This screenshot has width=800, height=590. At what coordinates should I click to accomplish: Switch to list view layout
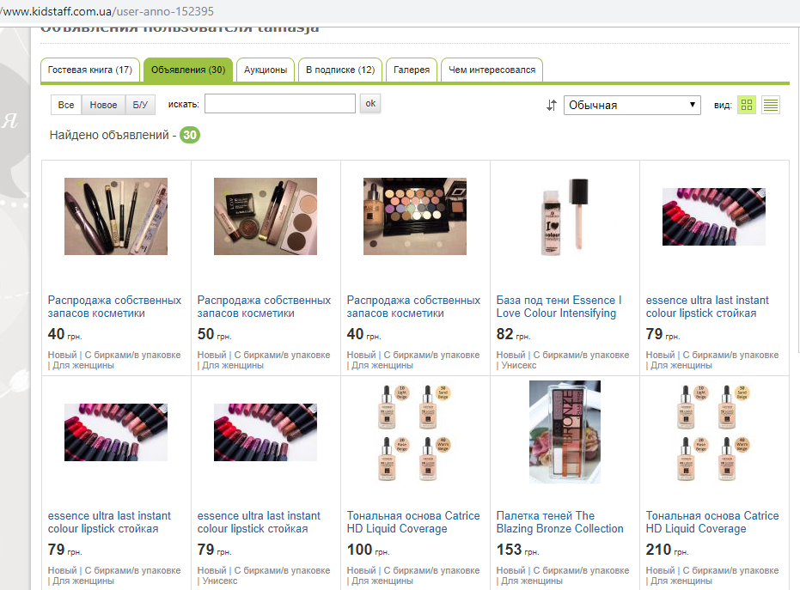pyautogui.click(x=771, y=105)
